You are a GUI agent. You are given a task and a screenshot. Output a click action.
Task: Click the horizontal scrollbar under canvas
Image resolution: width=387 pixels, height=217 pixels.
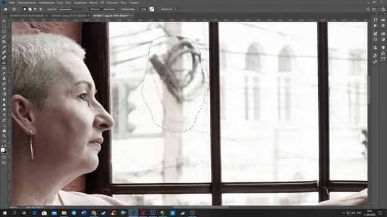coord(201,207)
